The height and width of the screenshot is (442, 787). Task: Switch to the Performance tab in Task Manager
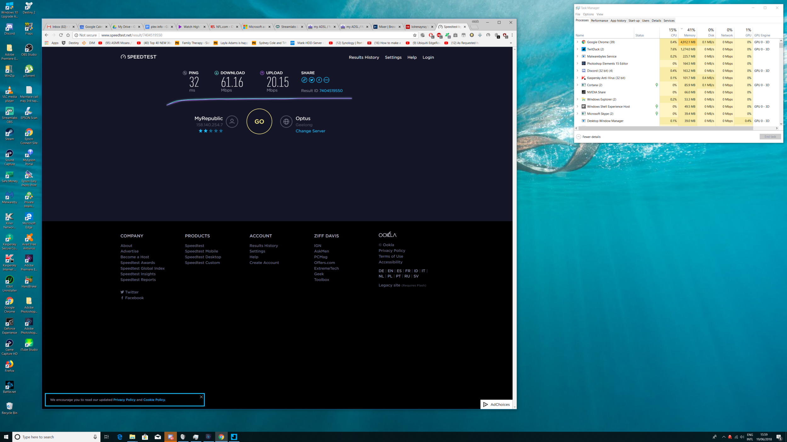click(x=599, y=20)
